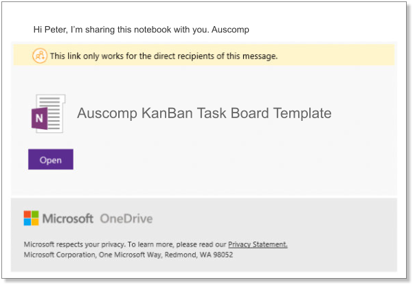This screenshot has height=287, width=415.
Task: Click the Microsoft wordmark in footer
Action: pos(67,219)
